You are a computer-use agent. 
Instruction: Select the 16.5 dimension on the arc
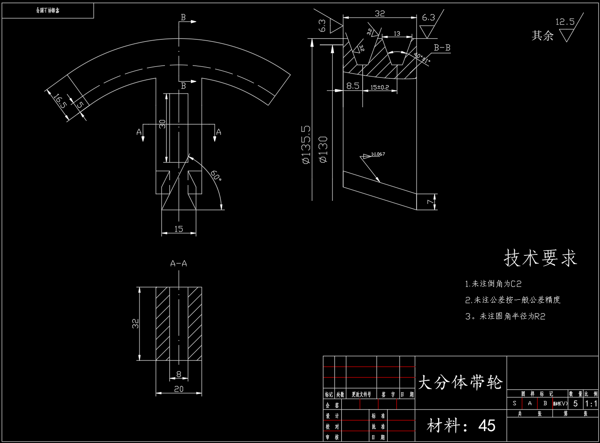60,100
